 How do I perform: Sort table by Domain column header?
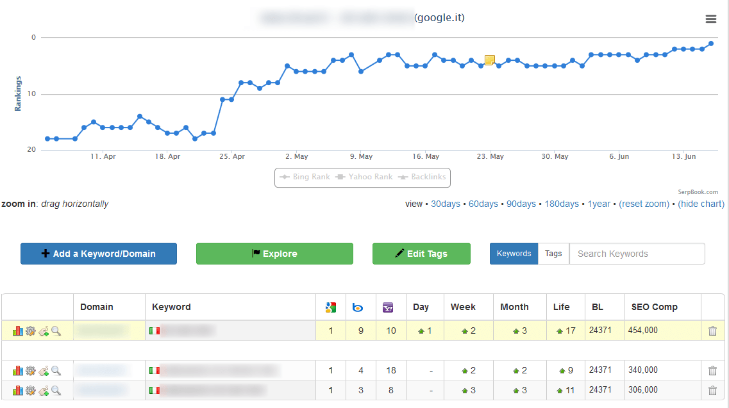(x=97, y=307)
